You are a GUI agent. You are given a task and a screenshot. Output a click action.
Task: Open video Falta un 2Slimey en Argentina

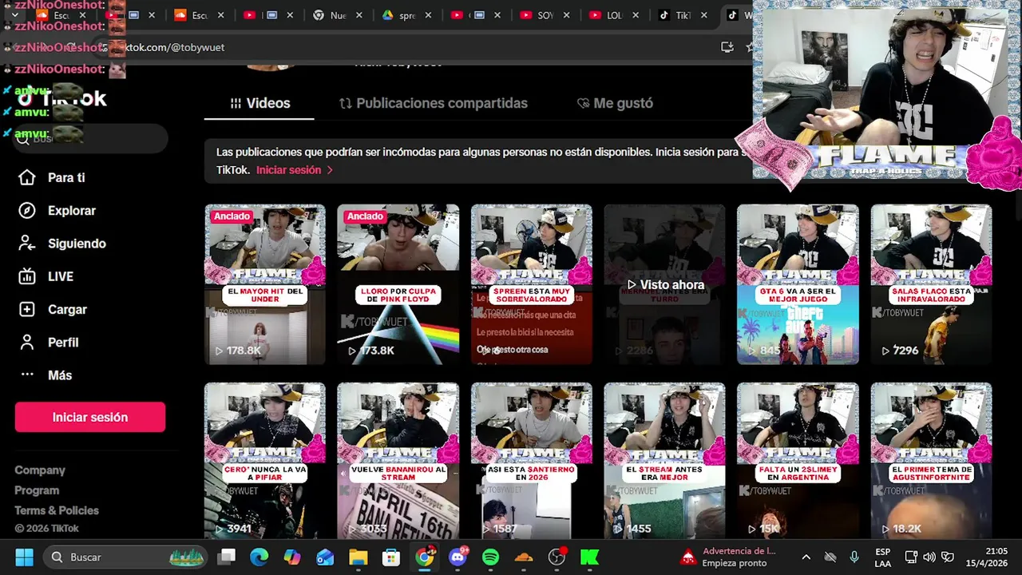click(798, 461)
